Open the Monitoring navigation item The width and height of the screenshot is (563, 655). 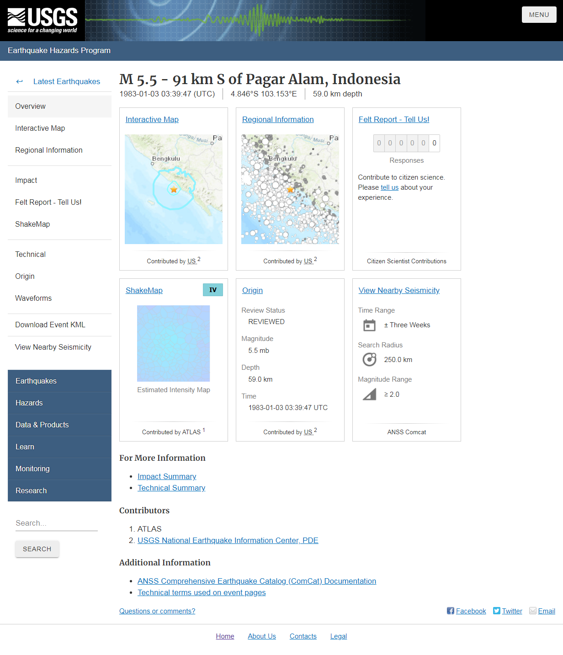coord(59,469)
